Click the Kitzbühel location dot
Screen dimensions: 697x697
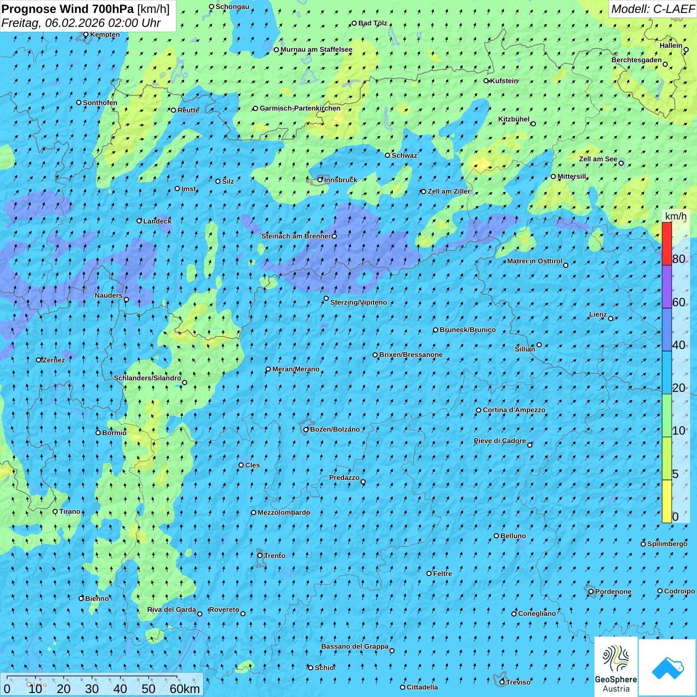(x=533, y=124)
